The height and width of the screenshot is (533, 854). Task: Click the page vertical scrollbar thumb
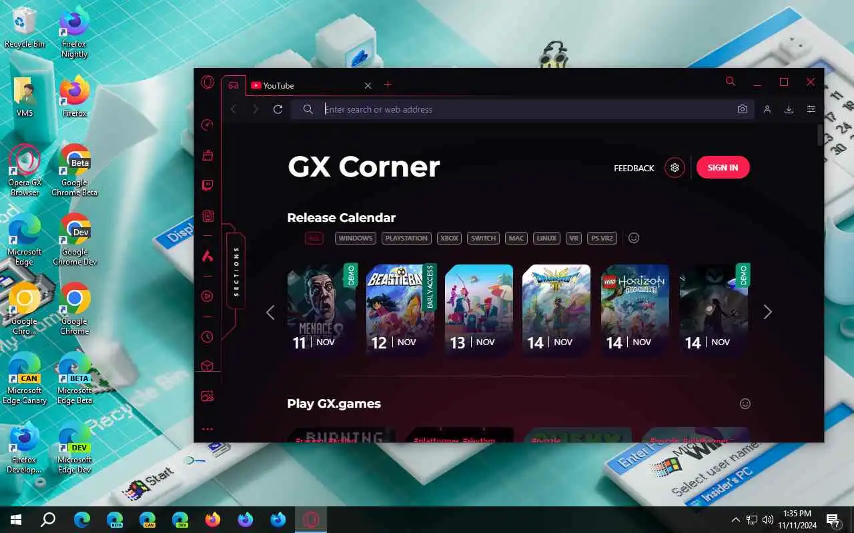(x=821, y=135)
